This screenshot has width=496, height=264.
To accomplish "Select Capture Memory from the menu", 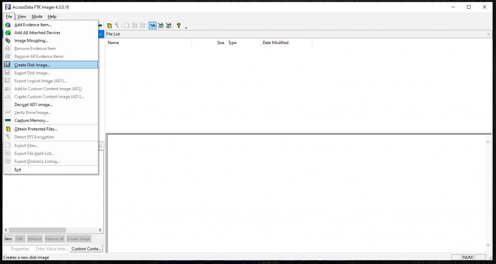I will pyautogui.click(x=50, y=120).
